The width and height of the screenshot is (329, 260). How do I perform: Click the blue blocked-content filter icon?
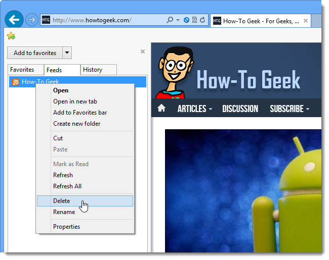pos(186,20)
